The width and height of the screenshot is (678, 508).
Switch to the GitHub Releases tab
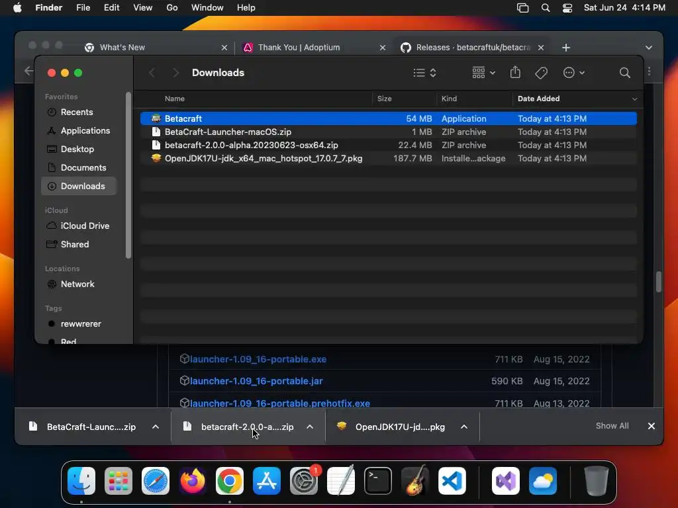(x=473, y=48)
